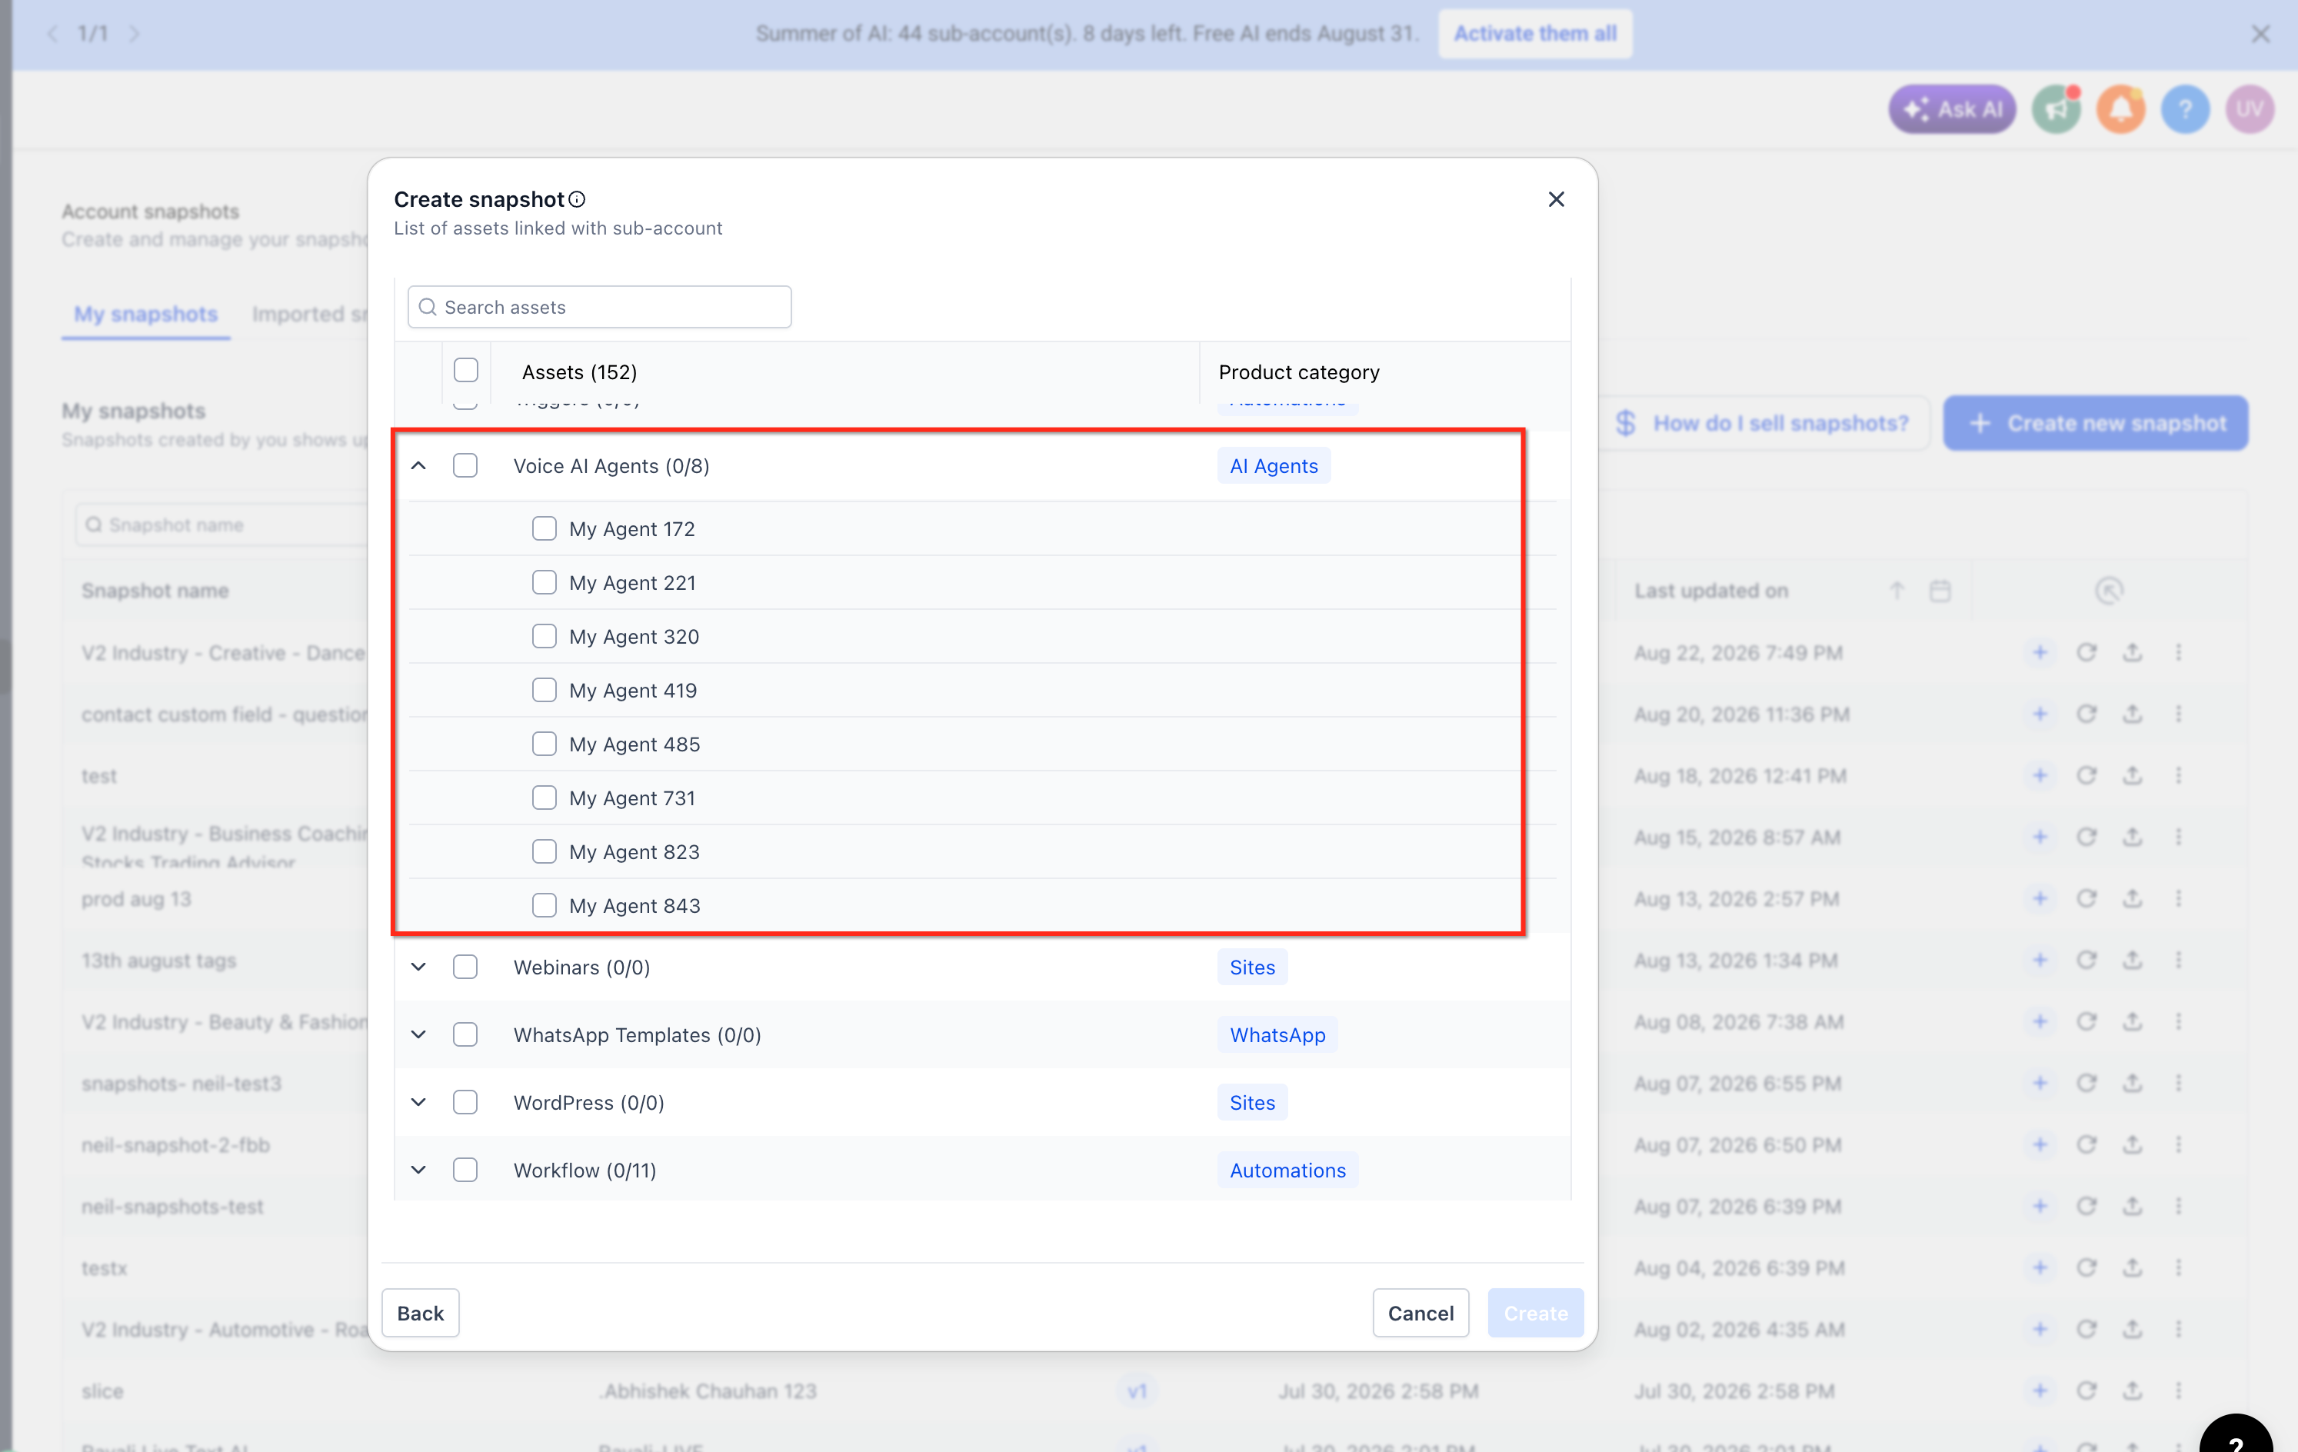Share the Aug 08, 2026 snapshot row
This screenshot has width=2298, height=1452.
pos(2132,1022)
